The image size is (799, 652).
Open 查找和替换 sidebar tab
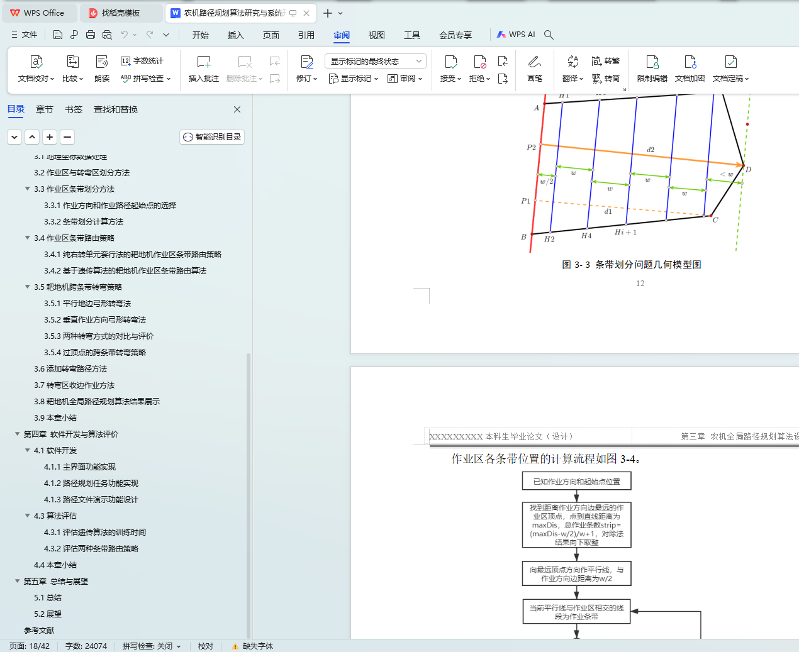116,109
